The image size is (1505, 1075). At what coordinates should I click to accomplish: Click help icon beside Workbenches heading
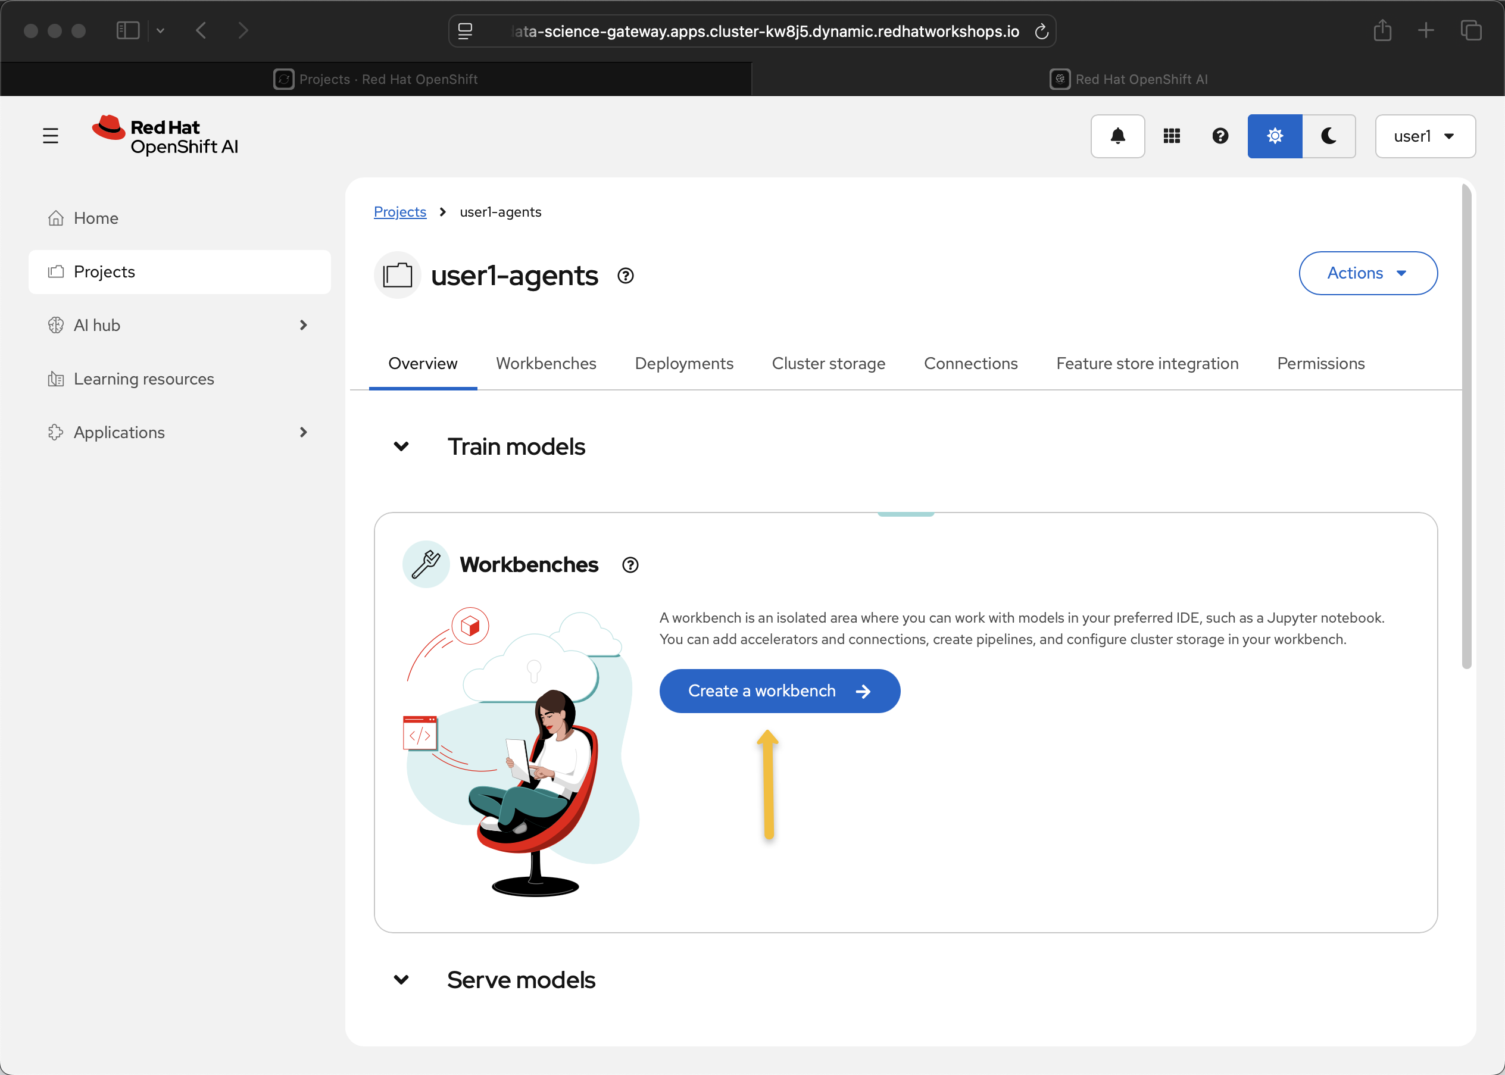pyautogui.click(x=630, y=565)
